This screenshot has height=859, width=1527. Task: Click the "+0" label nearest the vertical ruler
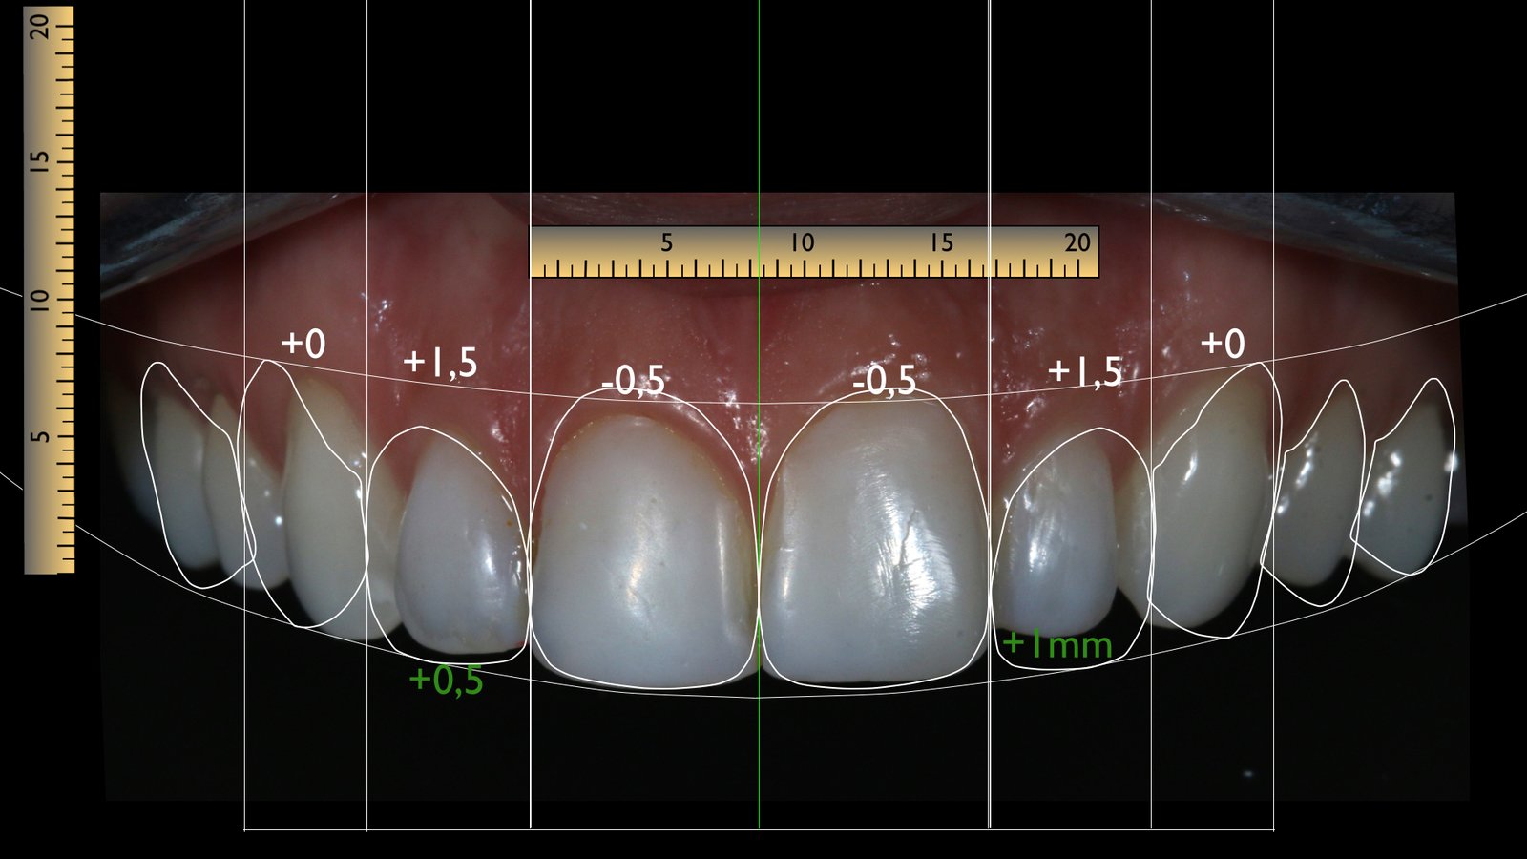303,344
